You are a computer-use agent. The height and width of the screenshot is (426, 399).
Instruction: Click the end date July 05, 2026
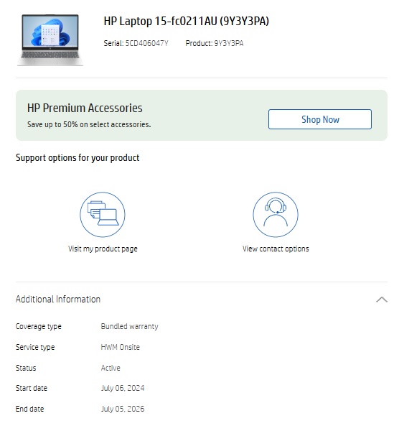click(x=123, y=409)
